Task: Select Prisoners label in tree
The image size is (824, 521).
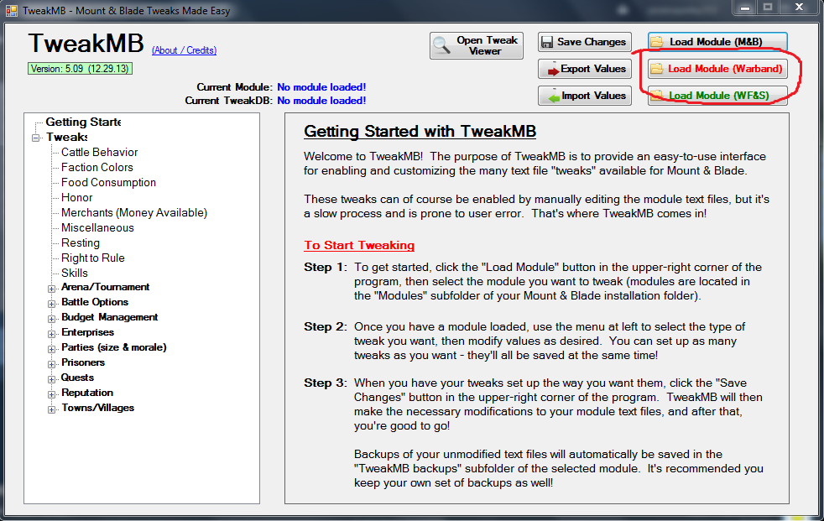Action: click(83, 362)
